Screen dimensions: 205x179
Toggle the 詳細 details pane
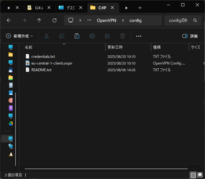click(190, 36)
